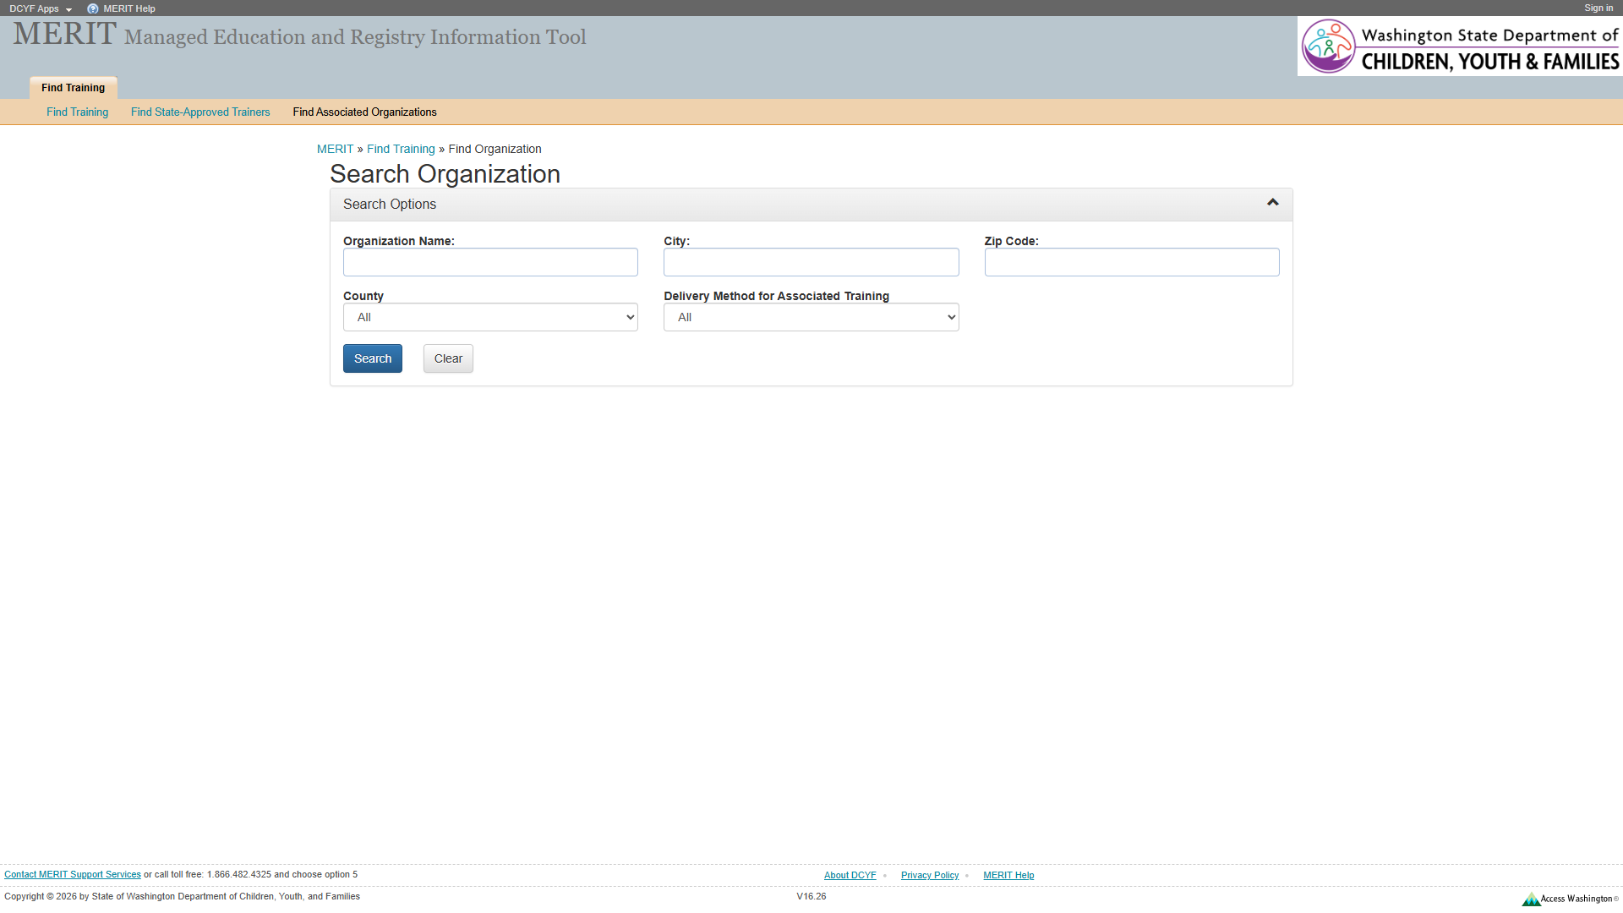Open Contact MERIT Support Services link
The width and height of the screenshot is (1623, 913).
point(73,874)
